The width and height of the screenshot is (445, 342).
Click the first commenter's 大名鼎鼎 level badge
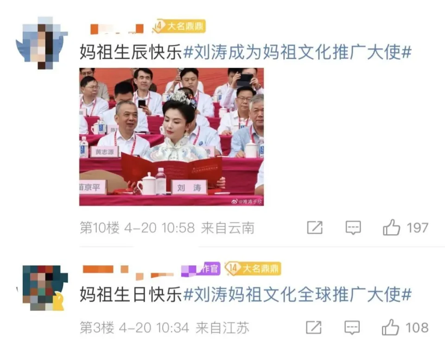179,26
